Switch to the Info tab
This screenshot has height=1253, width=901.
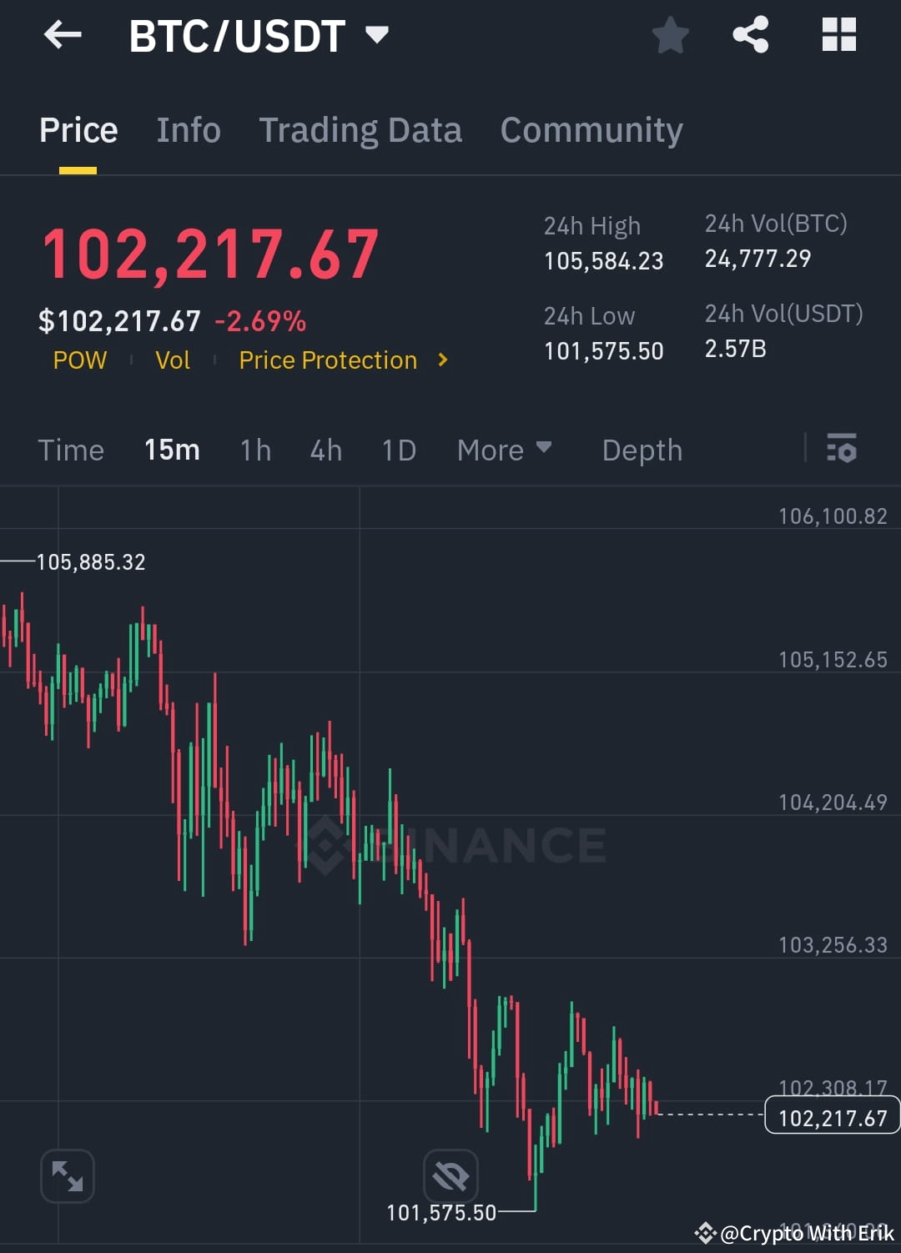[188, 130]
